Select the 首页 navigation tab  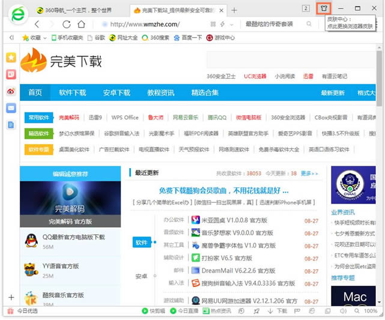click(35, 92)
